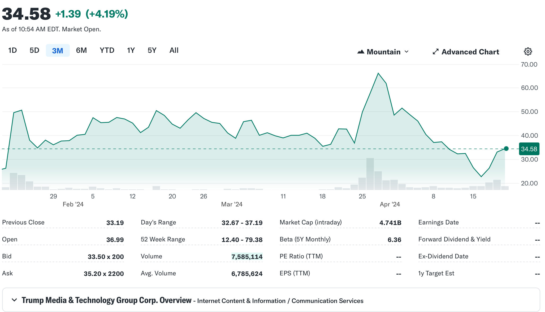This screenshot has width=545, height=312.
Task: Click the Apr '24 axis label
Action: click(390, 204)
